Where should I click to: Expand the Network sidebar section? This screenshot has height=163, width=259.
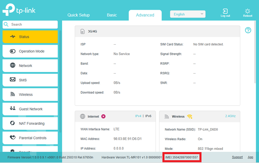pyautogui.click(x=31, y=65)
